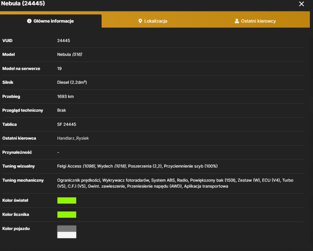This screenshot has height=251, width=313.
Task: Click the Powiększony bak (150l) entry
Action: click(213, 180)
